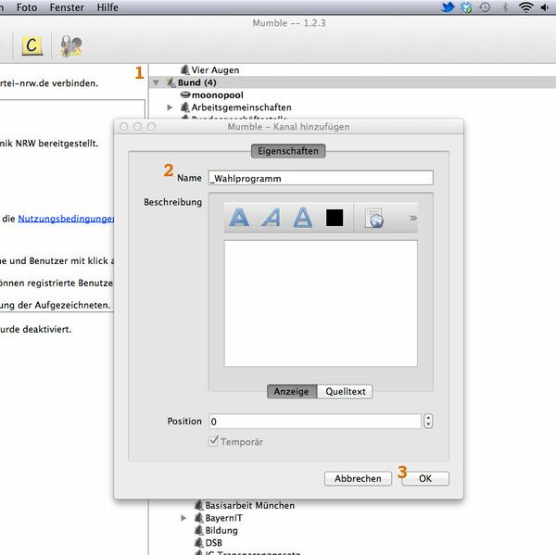
Task: Click the insert link globe icon
Action: [x=373, y=219]
